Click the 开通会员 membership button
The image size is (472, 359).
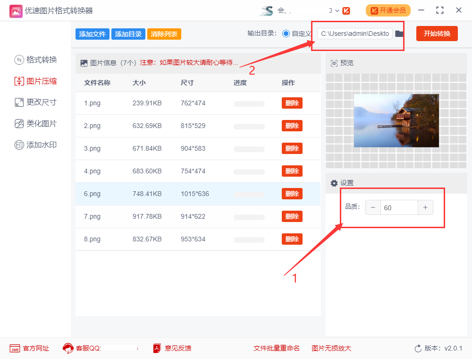coord(388,10)
